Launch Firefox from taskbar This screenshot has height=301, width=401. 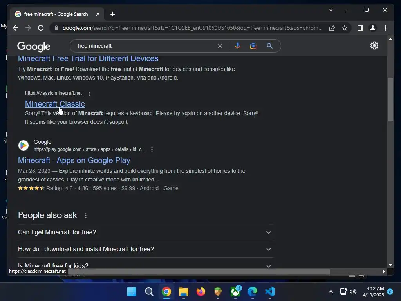[201, 292]
